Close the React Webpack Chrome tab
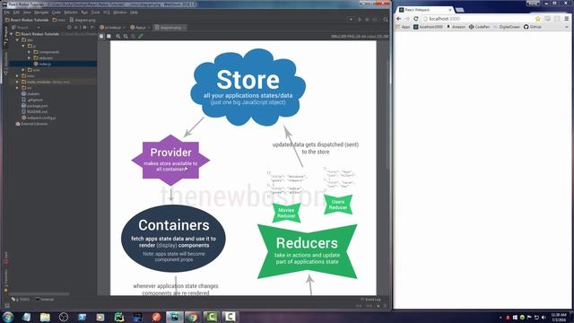Image resolution: width=574 pixels, height=323 pixels. tap(450, 10)
